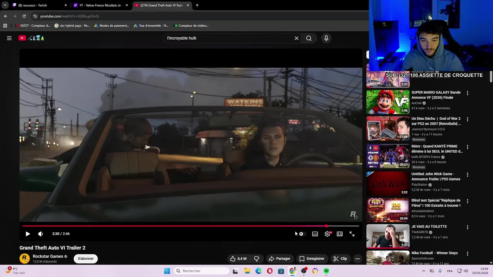Open OBS Studio from the taskbar

click(x=304, y=271)
